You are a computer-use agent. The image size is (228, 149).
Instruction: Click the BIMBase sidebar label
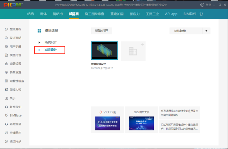15,115
